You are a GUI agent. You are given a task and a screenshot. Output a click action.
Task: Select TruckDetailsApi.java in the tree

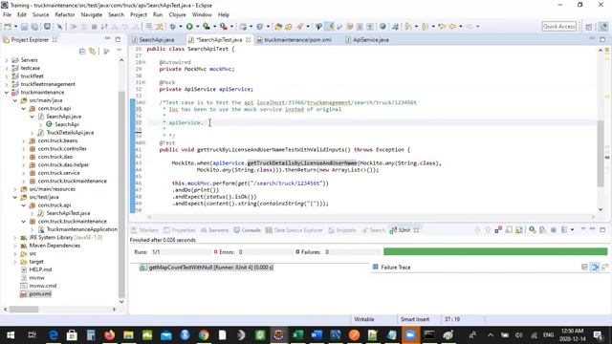click(70, 133)
